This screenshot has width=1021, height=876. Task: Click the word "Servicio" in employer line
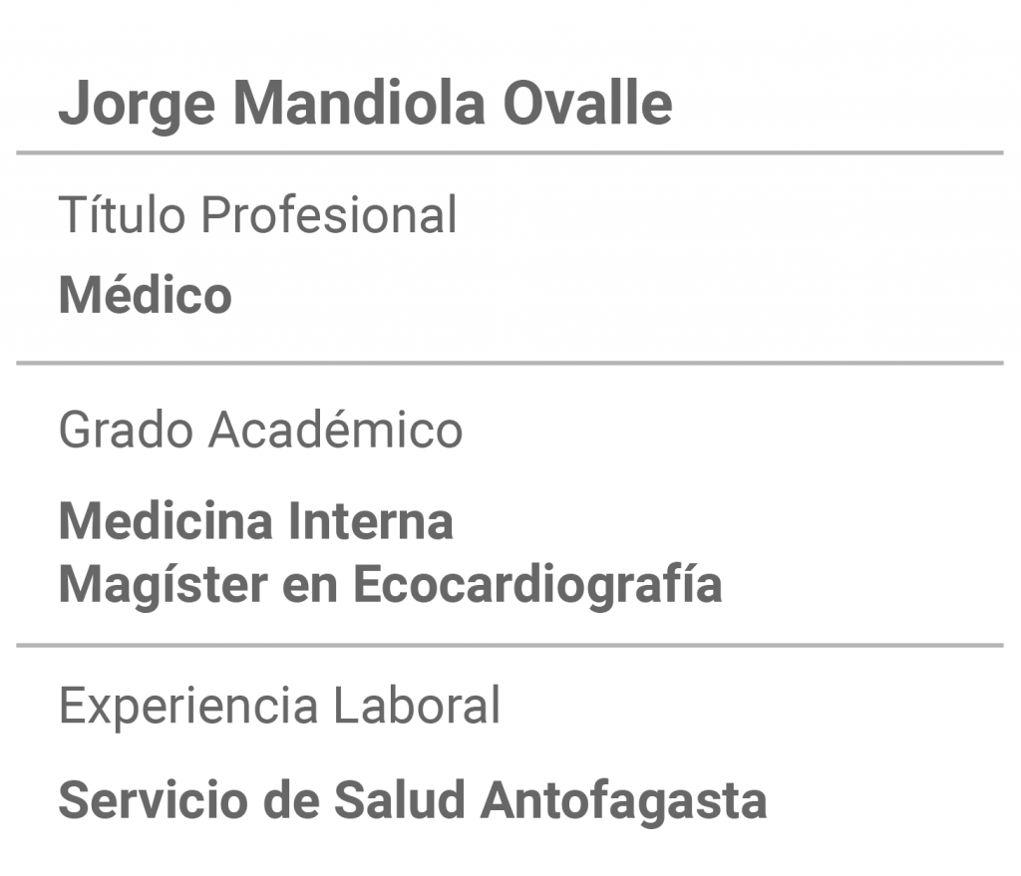tap(153, 800)
